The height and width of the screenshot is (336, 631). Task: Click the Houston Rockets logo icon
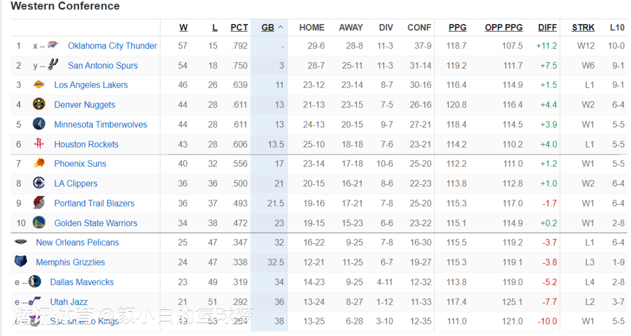click(39, 144)
